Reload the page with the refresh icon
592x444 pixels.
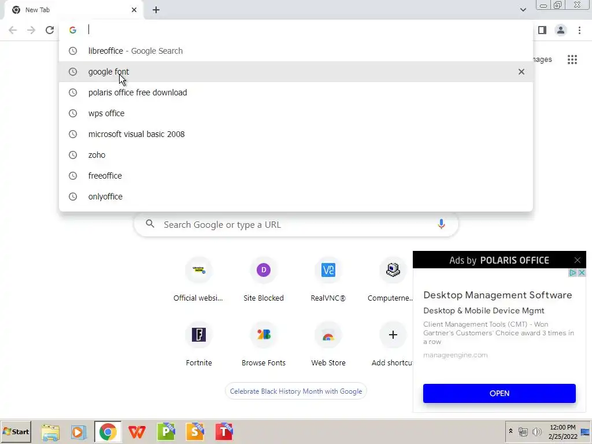click(x=50, y=30)
